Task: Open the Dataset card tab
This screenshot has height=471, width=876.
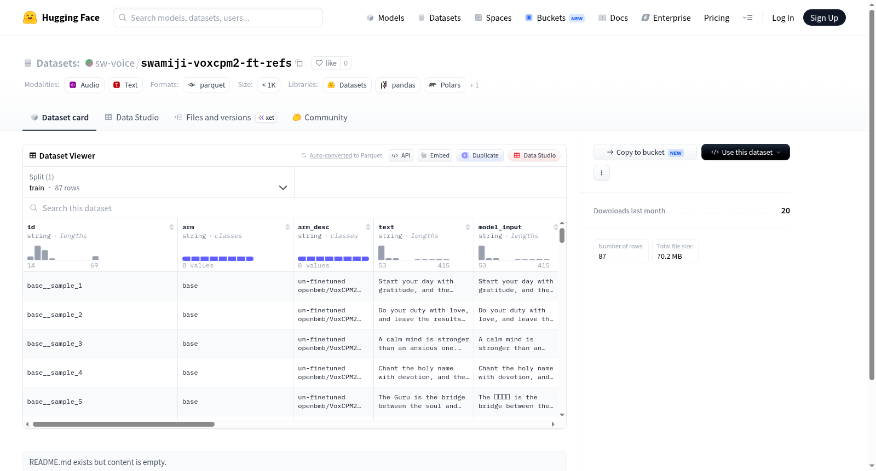Action: point(60,117)
